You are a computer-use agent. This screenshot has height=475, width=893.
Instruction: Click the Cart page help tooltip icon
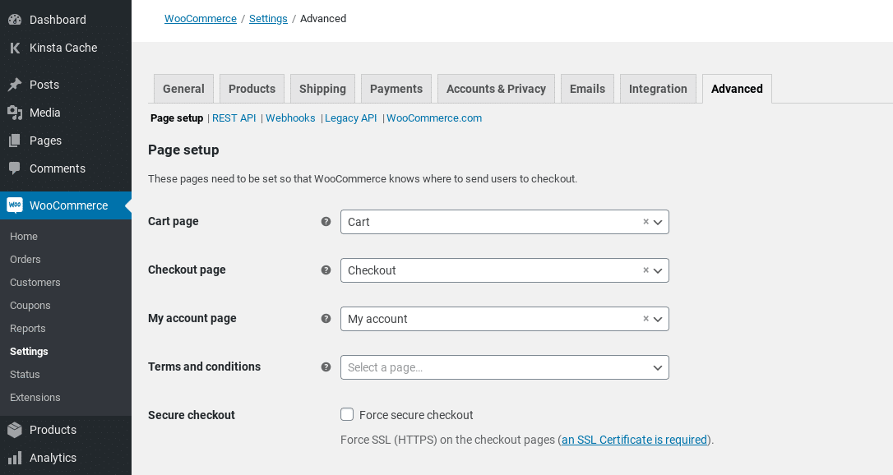326,221
